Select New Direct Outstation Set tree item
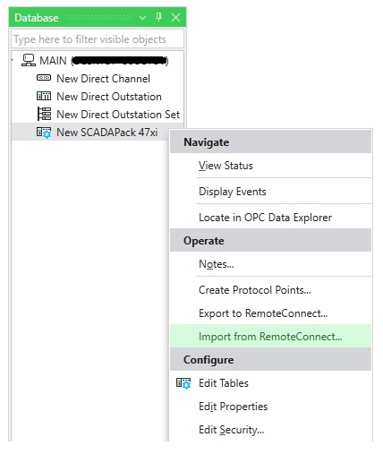The image size is (383, 454). pyautogui.click(x=108, y=115)
